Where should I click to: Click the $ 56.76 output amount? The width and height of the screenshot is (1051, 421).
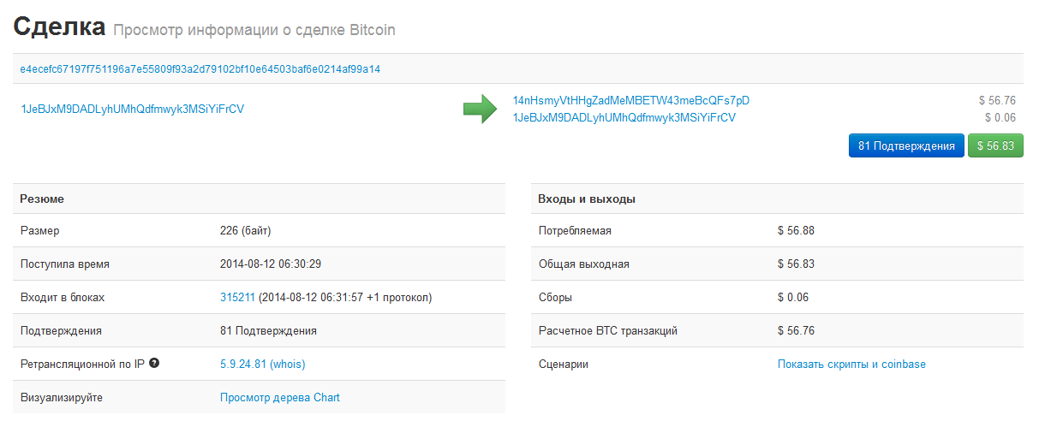pos(997,100)
